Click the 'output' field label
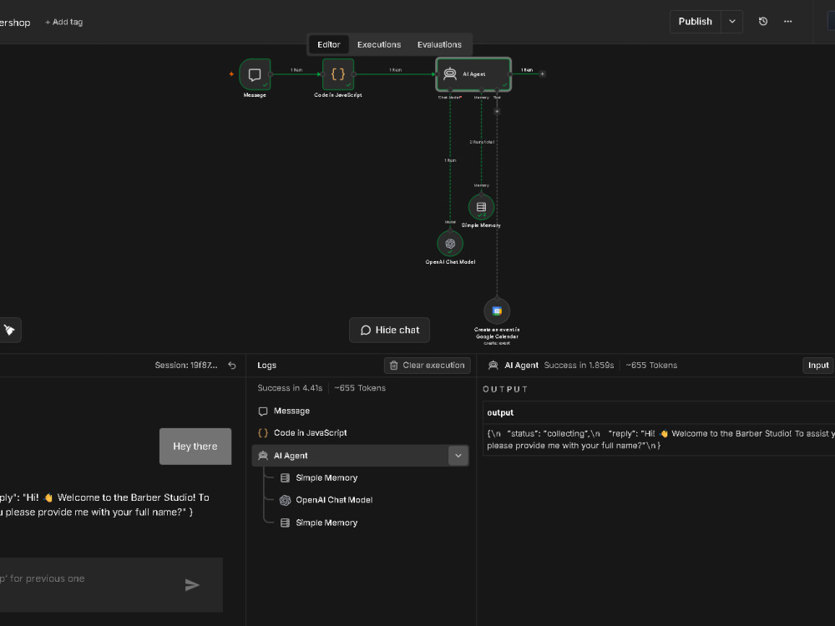 pyautogui.click(x=500, y=412)
